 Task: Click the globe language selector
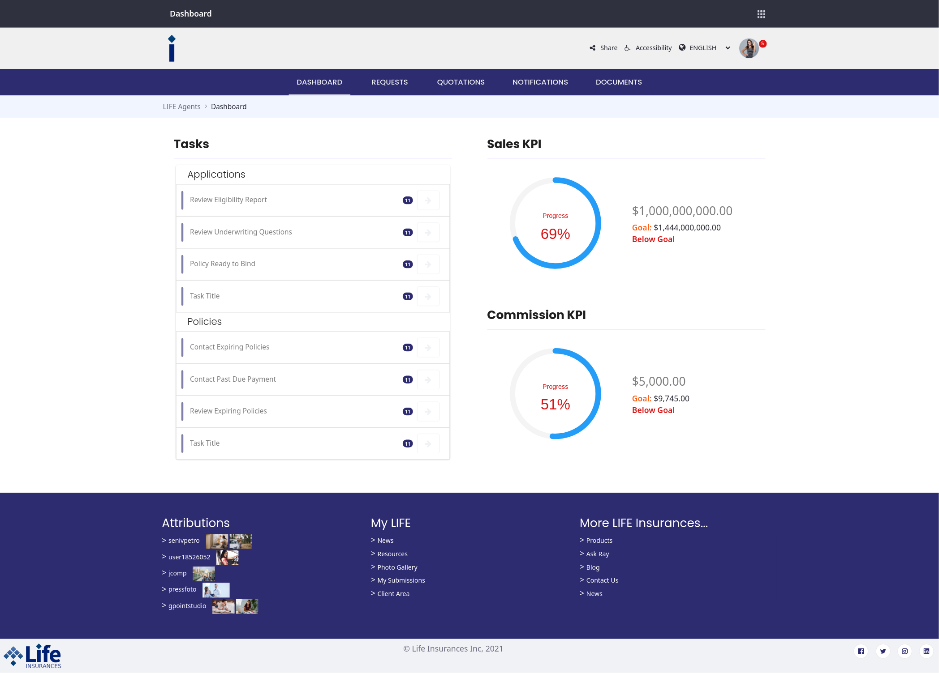tap(682, 47)
